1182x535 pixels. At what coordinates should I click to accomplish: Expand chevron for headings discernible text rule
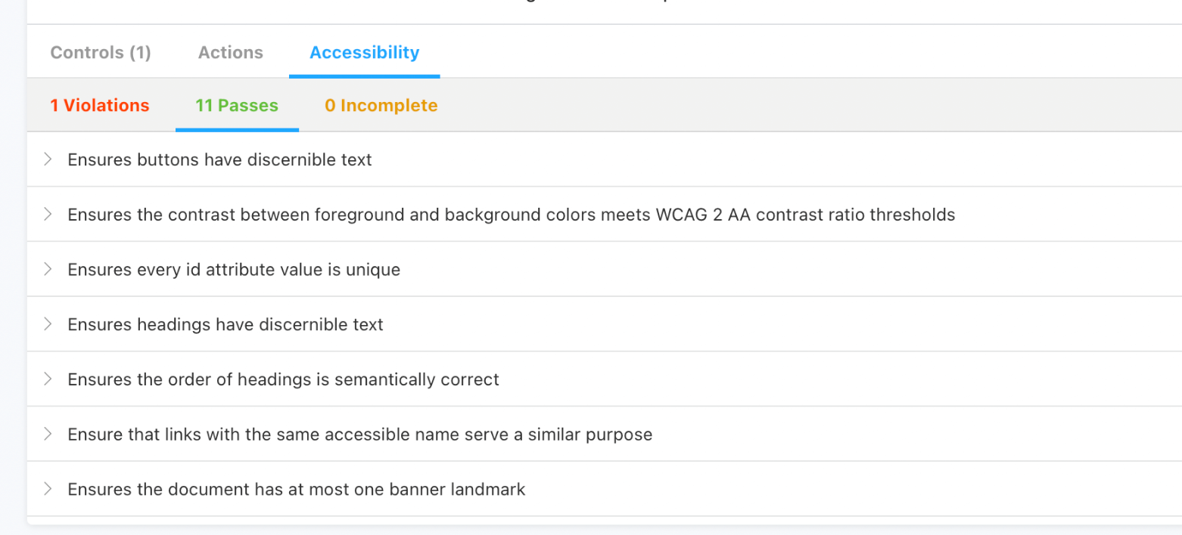[x=48, y=324]
